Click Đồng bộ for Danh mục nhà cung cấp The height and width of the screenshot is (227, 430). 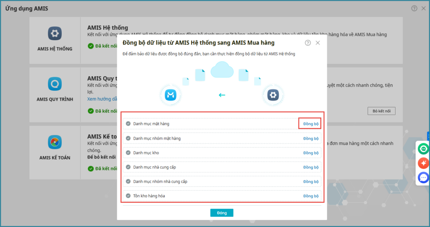pos(311,167)
